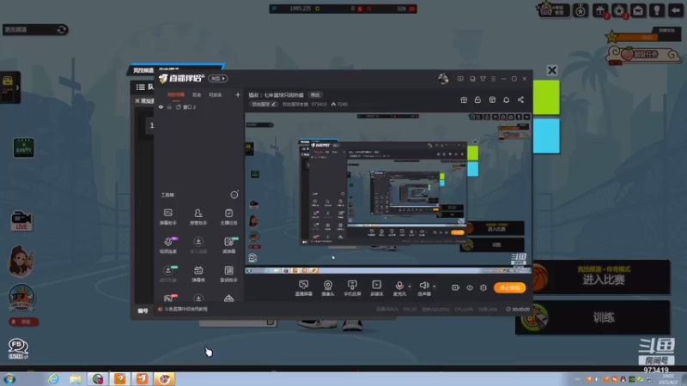This screenshot has width=687, height=386.
Task: Add a live screen capture source
Action: click(x=304, y=288)
